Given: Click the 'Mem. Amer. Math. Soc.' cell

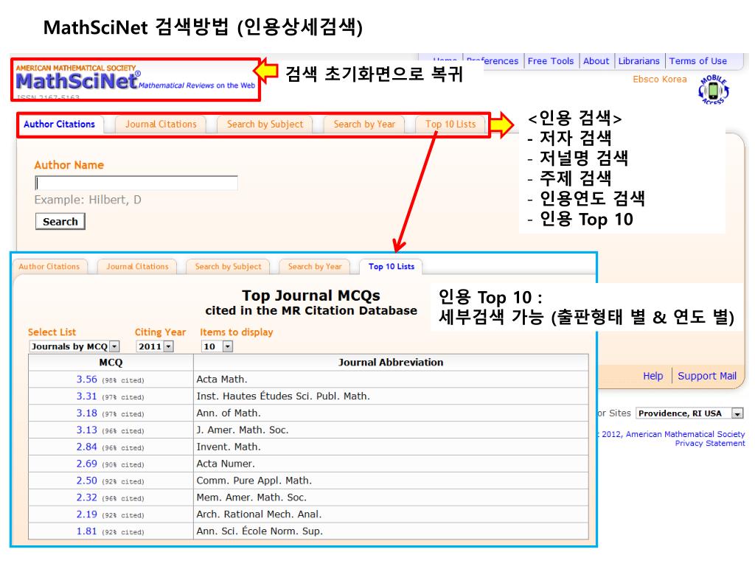Looking at the screenshot, I should click(391, 497).
